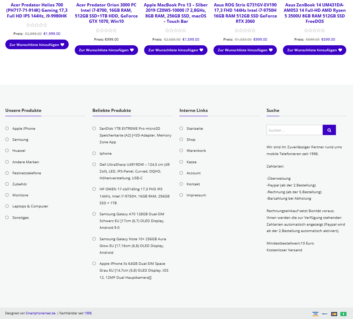Viewport: 353px width, 319px height.
Task: Click the €599.00 ZenBook sale price
Action: click(x=328, y=40)
